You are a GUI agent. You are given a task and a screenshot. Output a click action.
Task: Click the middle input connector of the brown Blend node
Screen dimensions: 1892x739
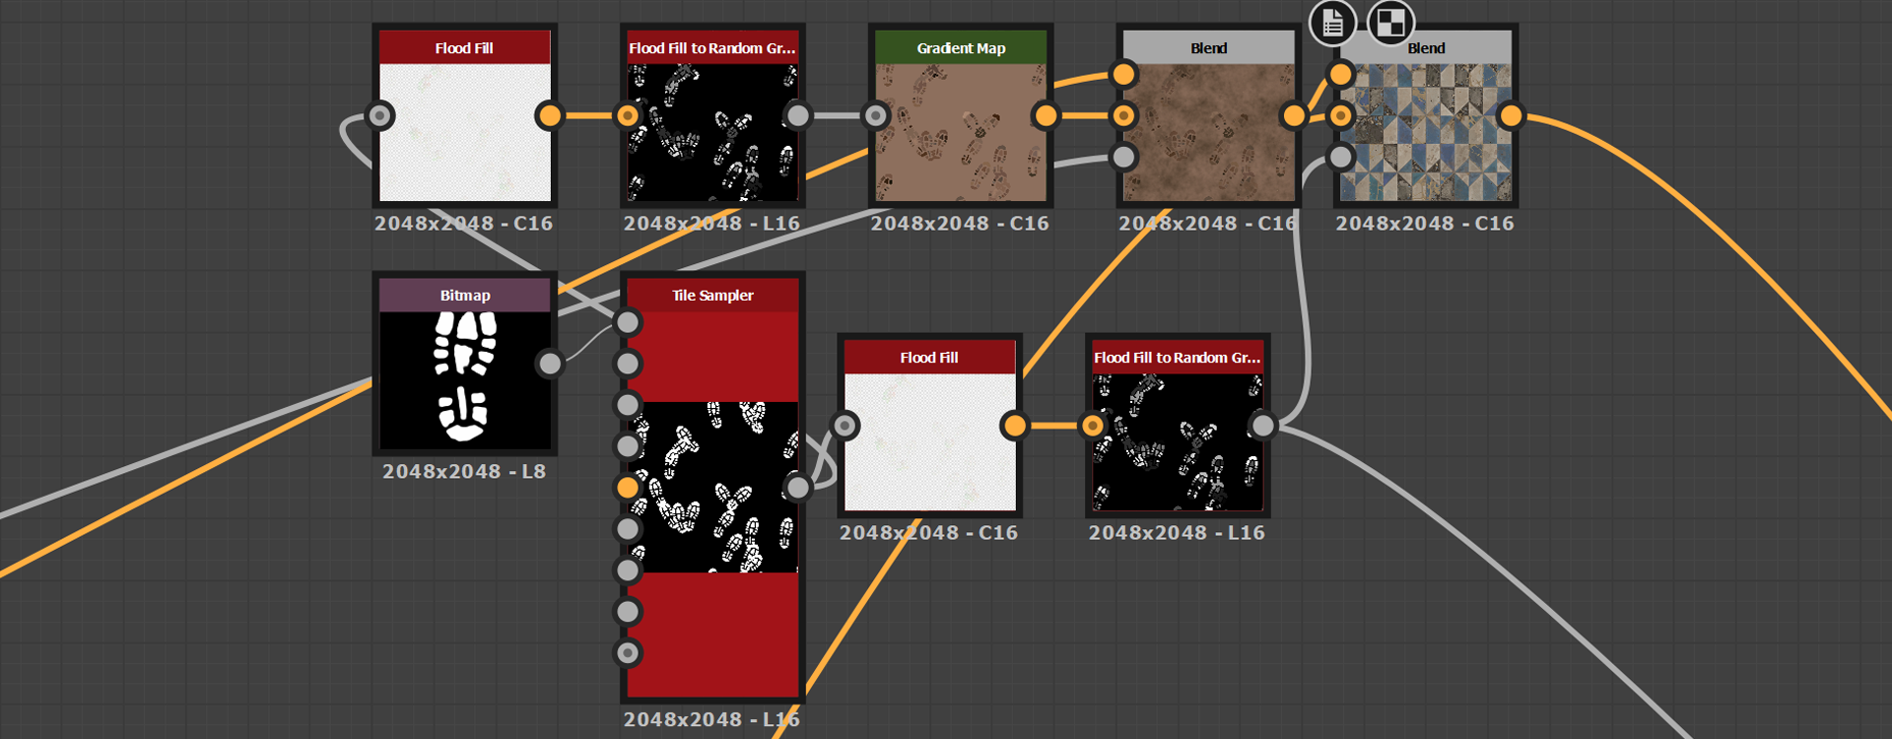[x=1124, y=116]
